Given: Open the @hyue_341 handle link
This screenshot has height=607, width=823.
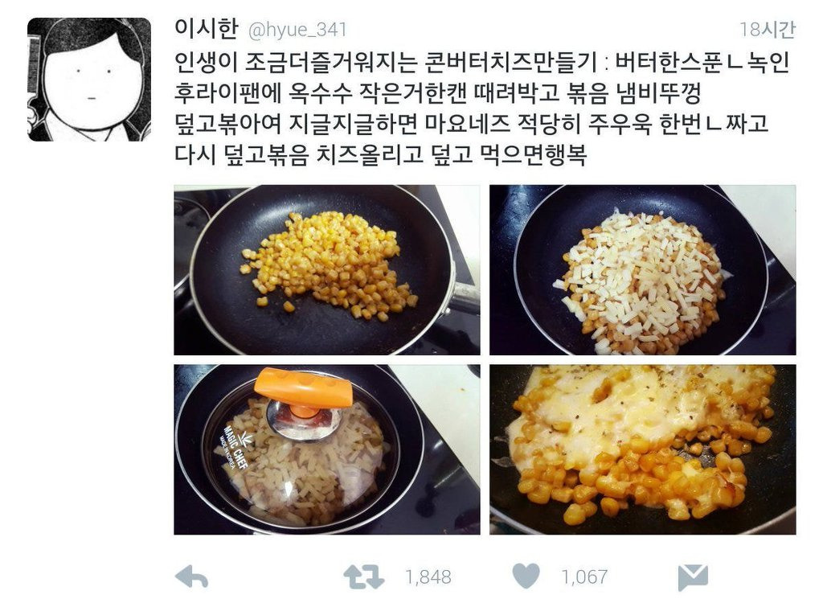Looking at the screenshot, I should (297, 30).
